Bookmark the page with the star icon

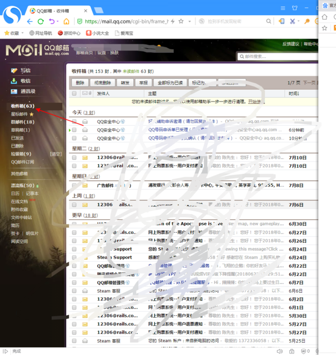pos(181,21)
